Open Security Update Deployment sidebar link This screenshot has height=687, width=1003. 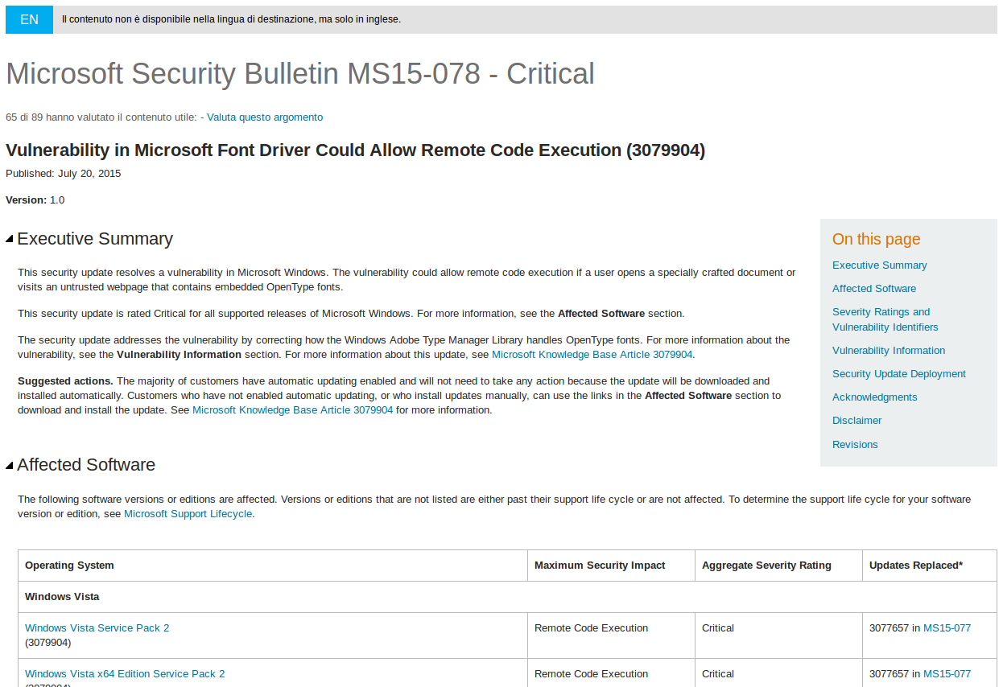pyautogui.click(x=899, y=374)
